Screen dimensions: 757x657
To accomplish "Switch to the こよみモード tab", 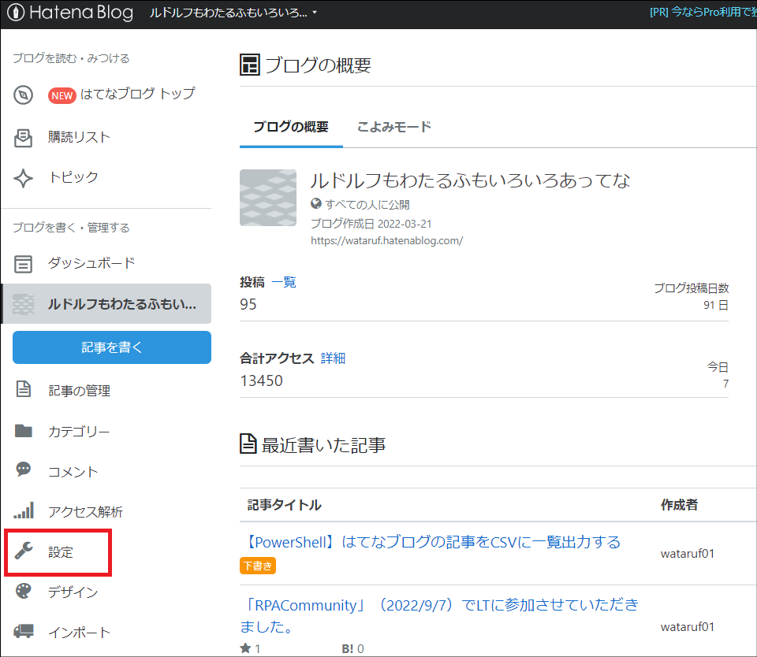I will tap(394, 127).
